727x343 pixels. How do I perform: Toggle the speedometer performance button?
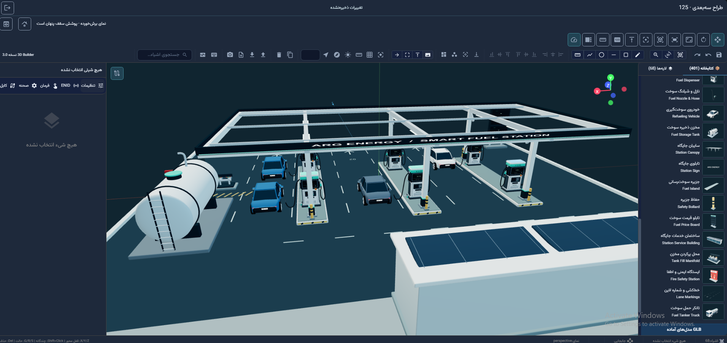pos(574,40)
